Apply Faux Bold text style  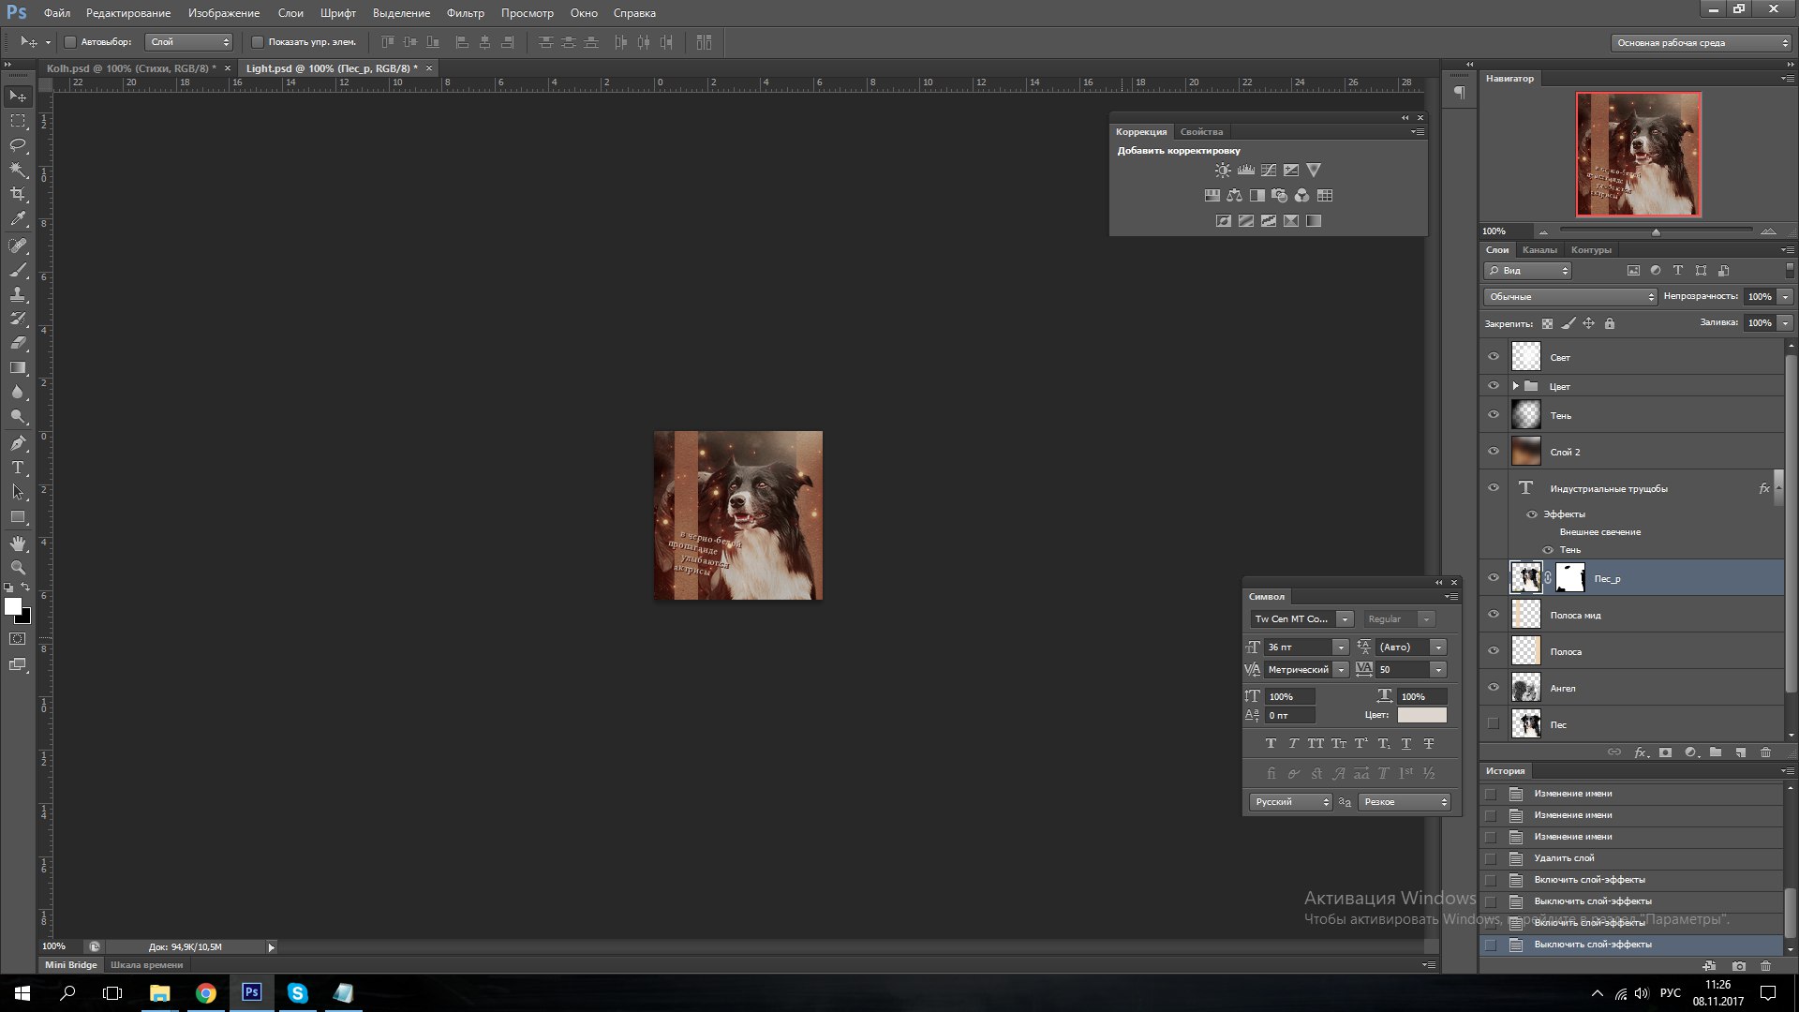1271,743
